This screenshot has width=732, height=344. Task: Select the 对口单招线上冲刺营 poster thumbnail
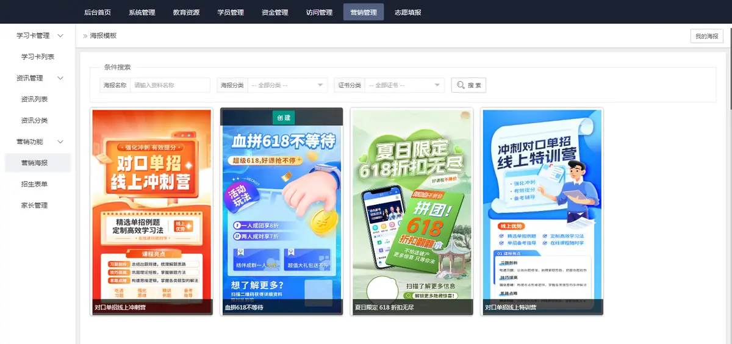[x=152, y=211]
